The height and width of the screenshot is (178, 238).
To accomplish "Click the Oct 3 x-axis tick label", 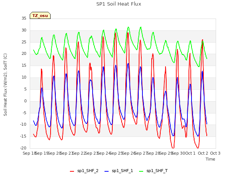I will (x=215, y=153).
